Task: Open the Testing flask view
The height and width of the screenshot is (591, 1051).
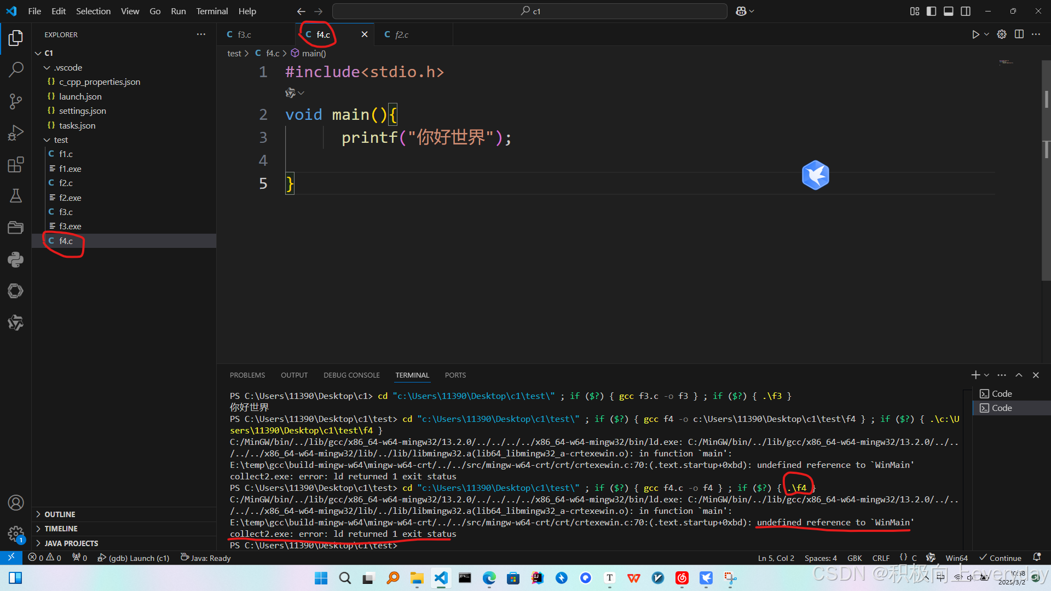Action: click(x=16, y=196)
